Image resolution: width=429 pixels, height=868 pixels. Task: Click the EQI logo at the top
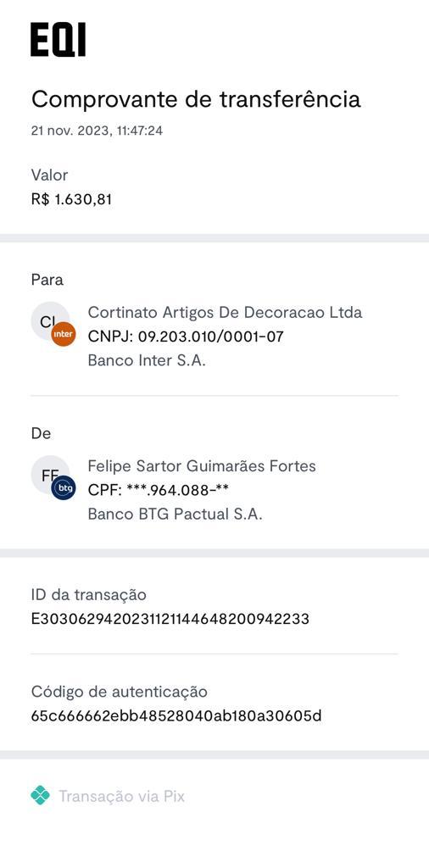(x=58, y=40)
